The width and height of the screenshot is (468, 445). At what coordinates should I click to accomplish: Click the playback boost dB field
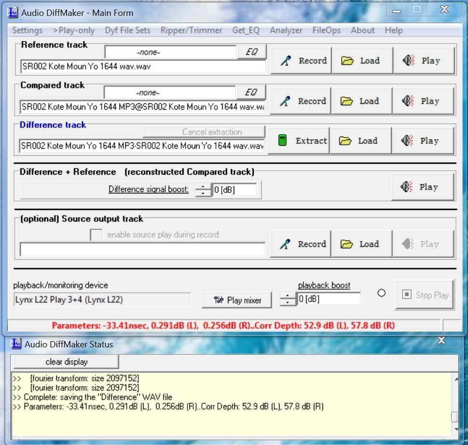pos(329,299)
